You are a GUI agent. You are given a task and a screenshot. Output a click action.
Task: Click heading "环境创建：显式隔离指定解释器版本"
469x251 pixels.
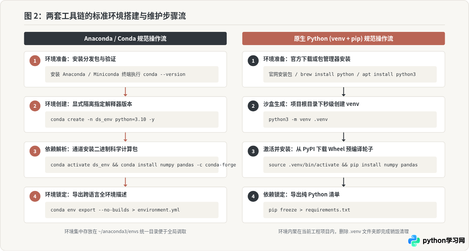tap(89, 104)
